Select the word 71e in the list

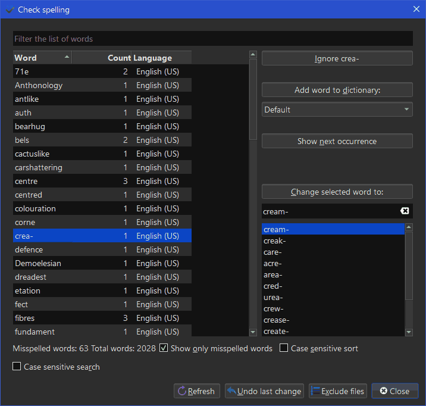tap(102, 71)
